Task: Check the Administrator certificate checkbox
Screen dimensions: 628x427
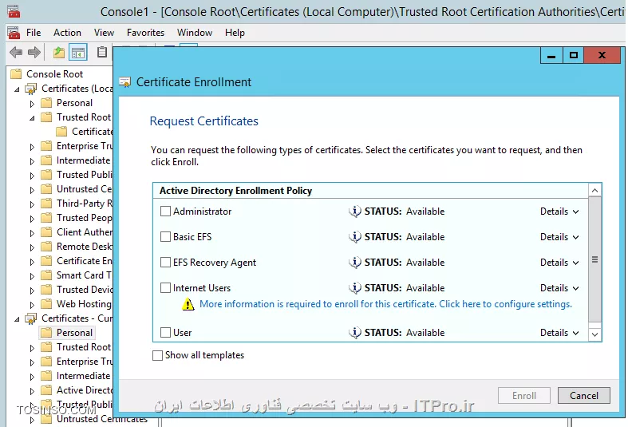Action: [x=165, y=211]
